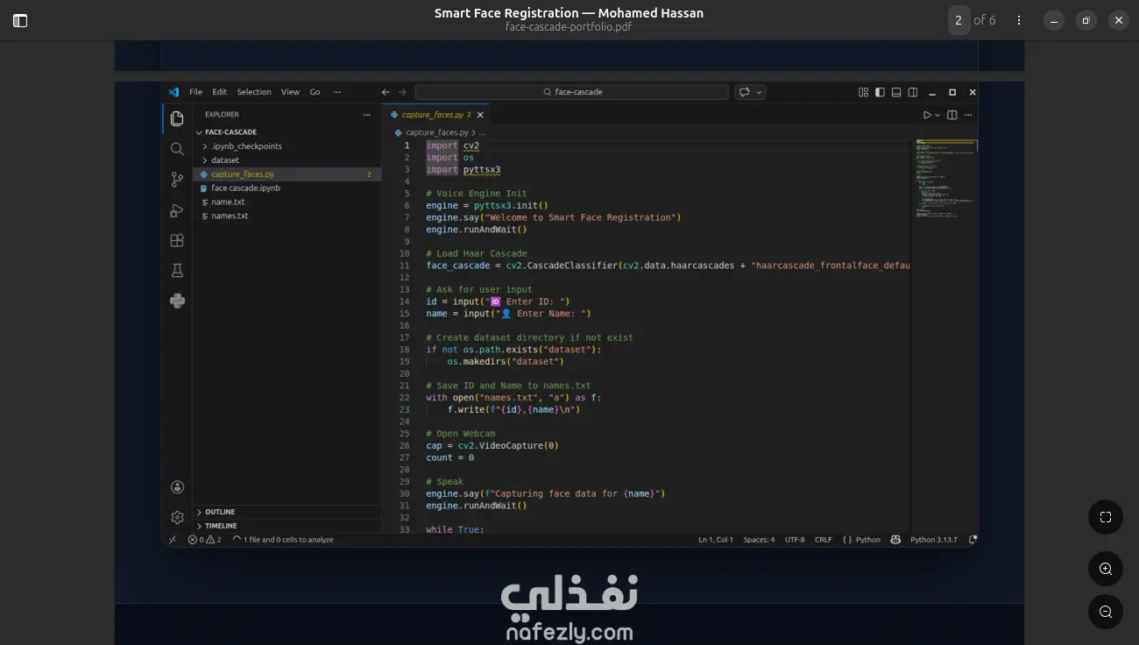Open the dropdown next to the Run button
This screenshot has height=645, width=1139.
[937, 115]
